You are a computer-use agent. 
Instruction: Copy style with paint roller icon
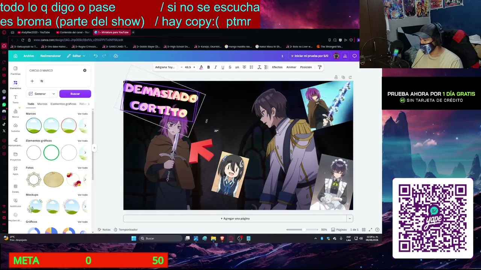coord(320,67)
